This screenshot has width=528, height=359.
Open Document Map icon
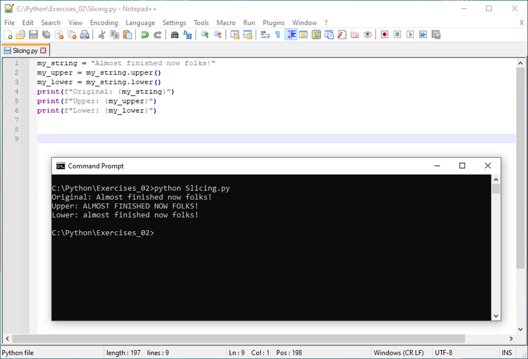pos(316,35)
